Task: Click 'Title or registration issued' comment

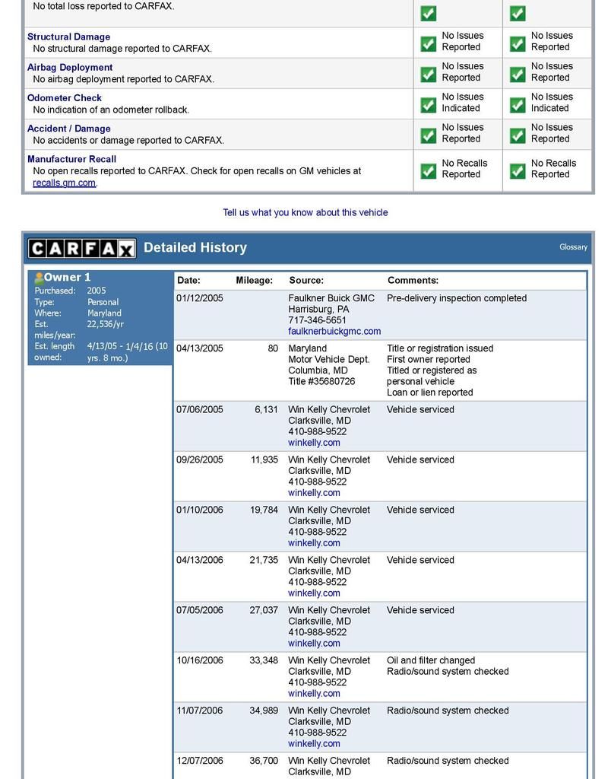Action: [x=440, y=348]
